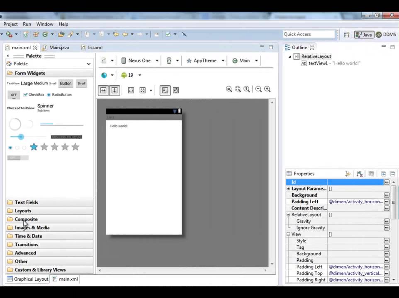This screenshot has width=399, height=298.
Task: Click the New Java Package toolbar icon
Action: (x=36, y=34)
